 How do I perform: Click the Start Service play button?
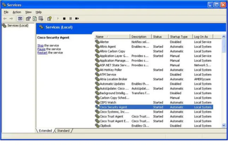(x=58, y=19)
